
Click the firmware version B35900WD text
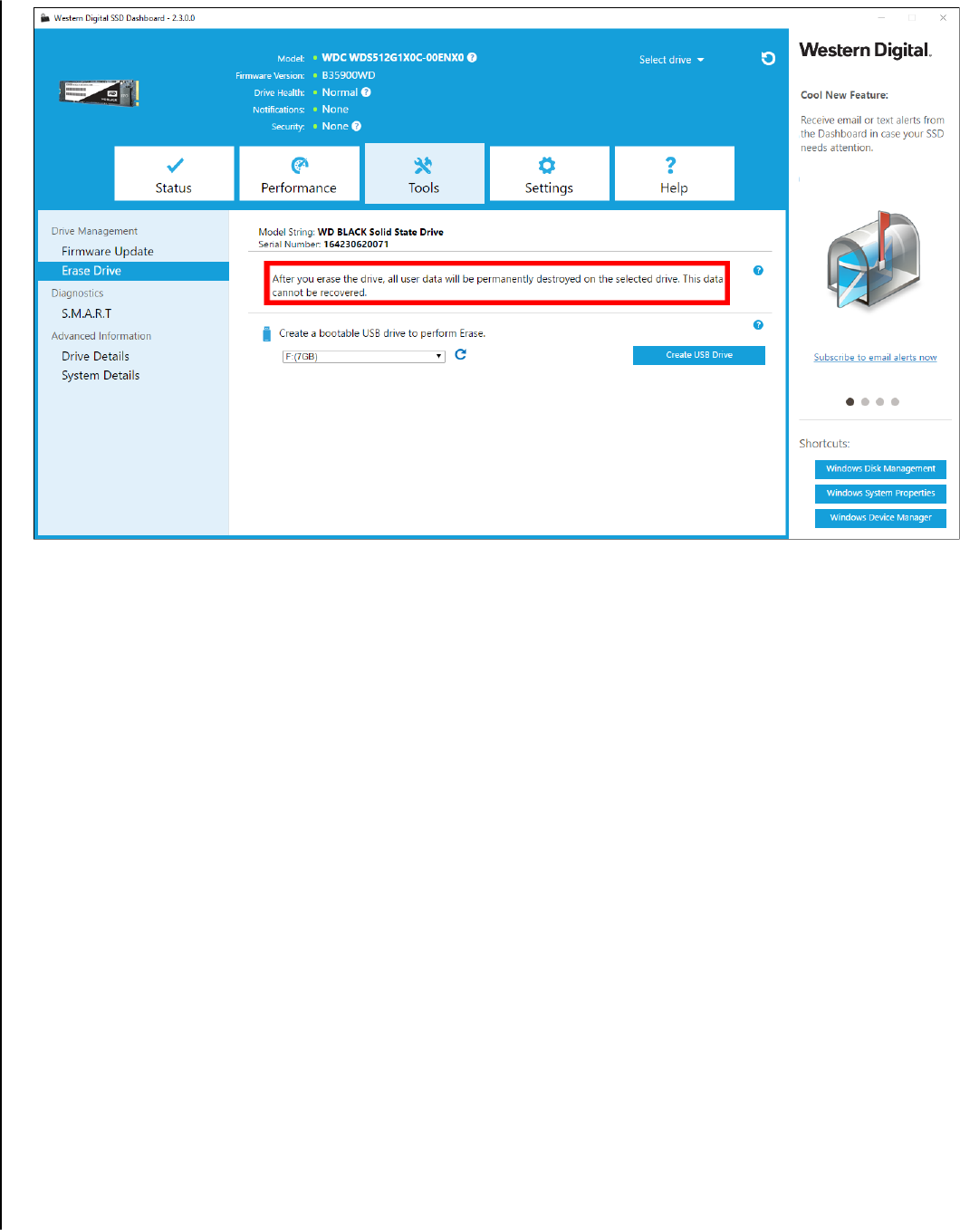pyautogui.click(x=349, y=75)
